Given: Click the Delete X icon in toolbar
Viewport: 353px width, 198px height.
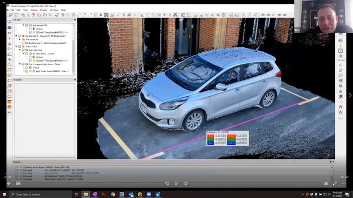Looking at the screenshot, I should 50,15.
